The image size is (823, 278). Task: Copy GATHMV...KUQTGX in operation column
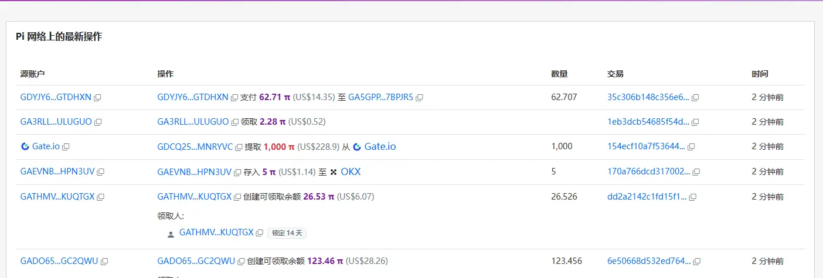click(237, 197)
